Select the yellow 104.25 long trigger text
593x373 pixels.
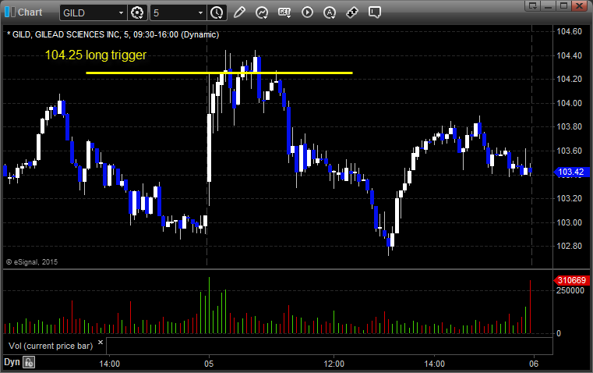96,55
